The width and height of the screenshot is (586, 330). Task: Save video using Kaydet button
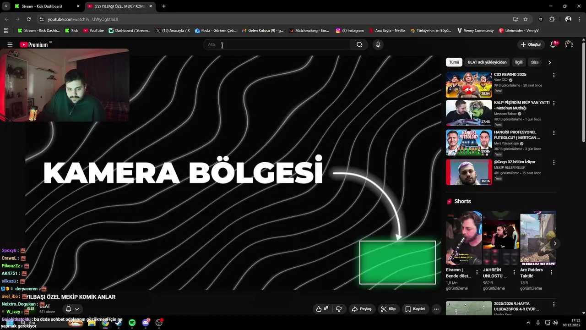click(x=415, y=309)
